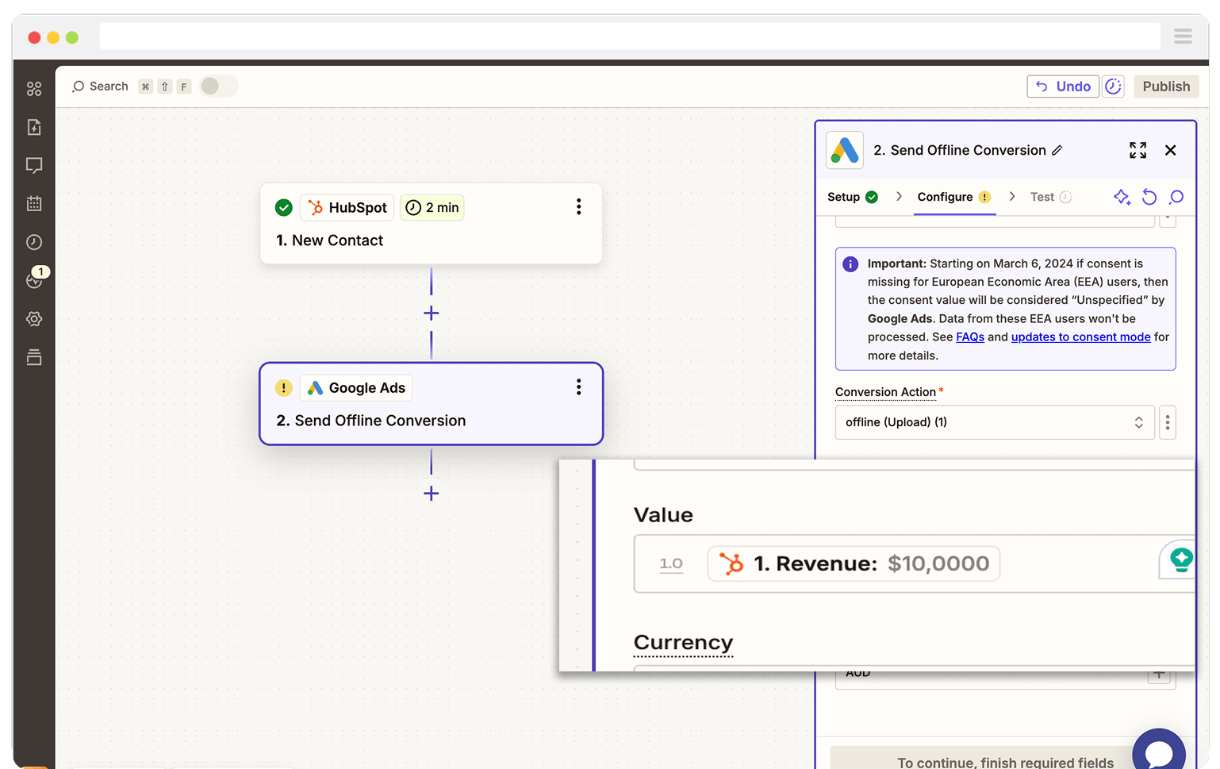Click the 2 min polling interval badge
The height and width of the screenshot is (769, 1220).
[432, 207]
